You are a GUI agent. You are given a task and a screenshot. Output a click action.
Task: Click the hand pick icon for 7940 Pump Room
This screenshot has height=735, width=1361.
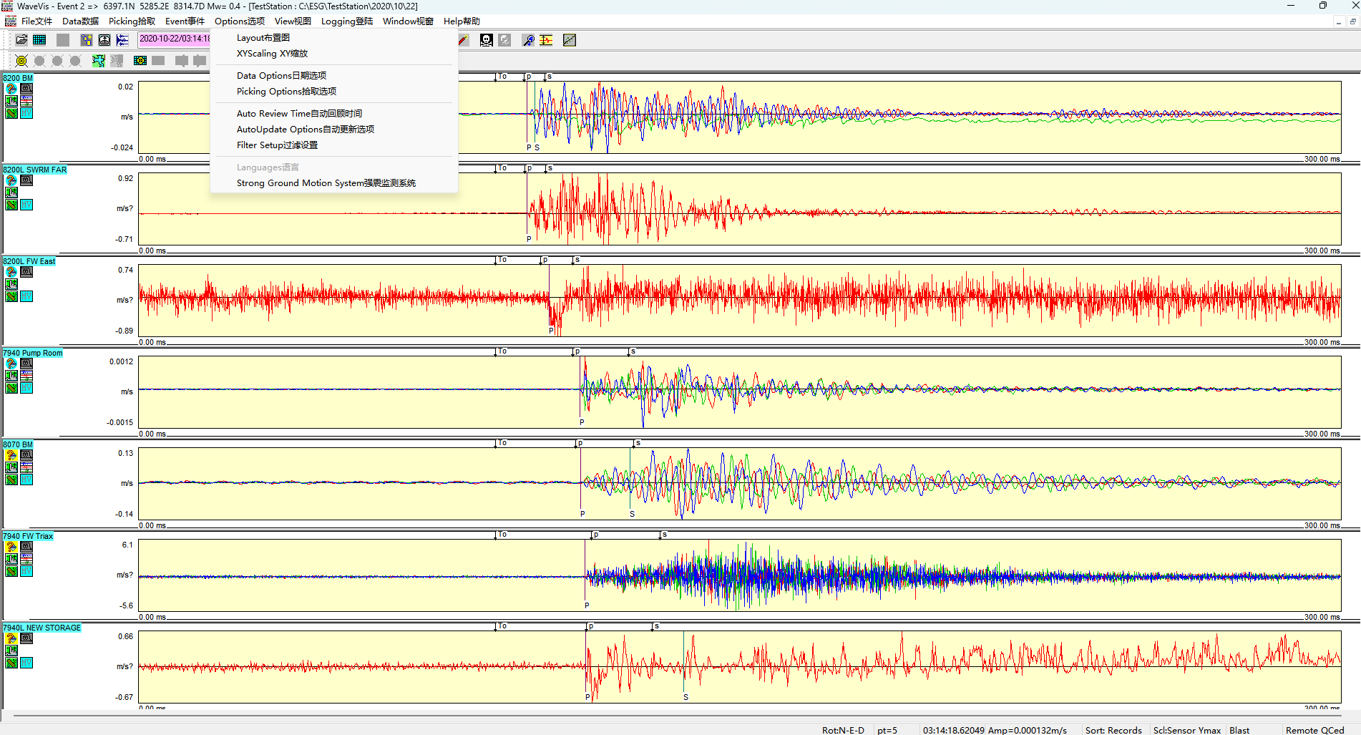click(x=11, y=376)
